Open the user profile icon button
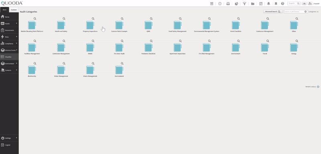 click(310, 4)
